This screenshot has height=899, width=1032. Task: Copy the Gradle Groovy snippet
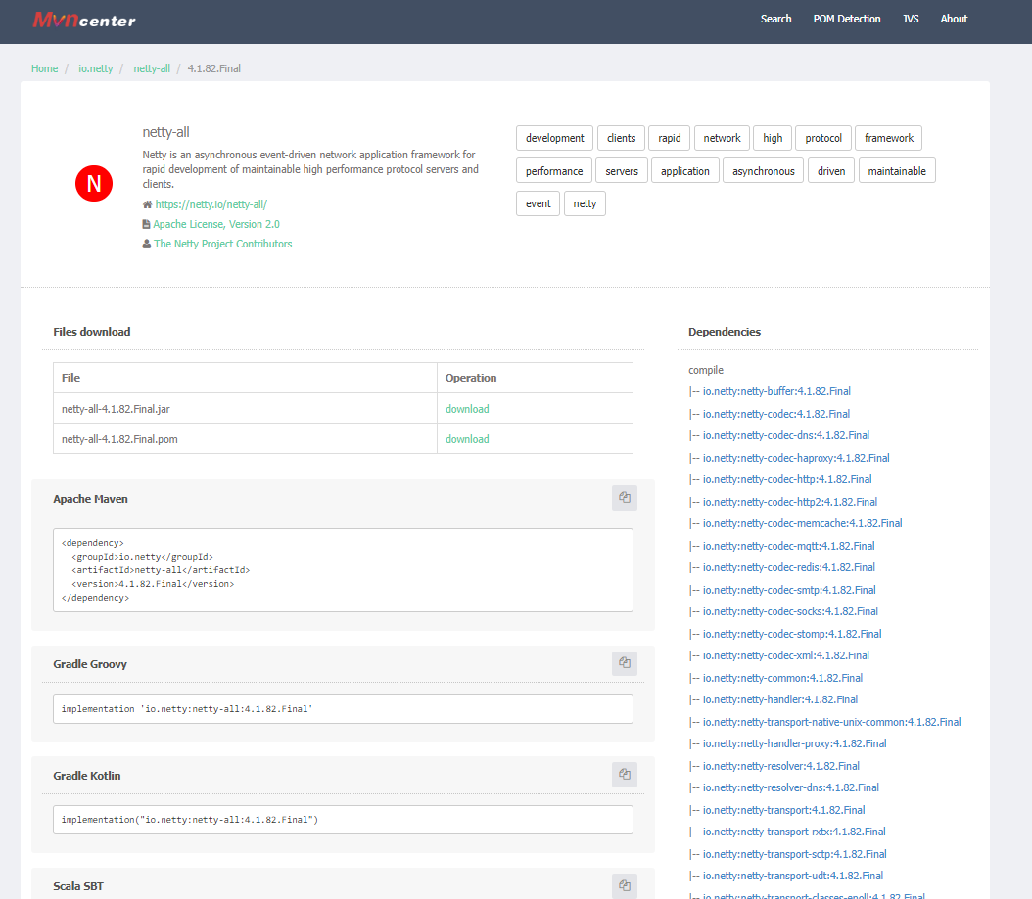pos(624,663)
